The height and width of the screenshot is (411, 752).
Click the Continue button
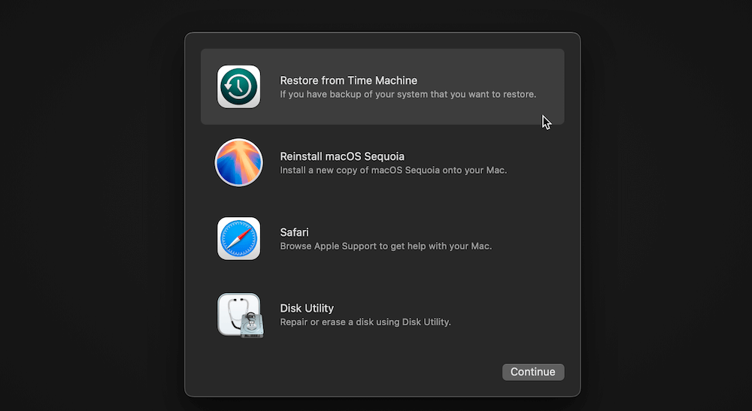[x=533, y=372]
